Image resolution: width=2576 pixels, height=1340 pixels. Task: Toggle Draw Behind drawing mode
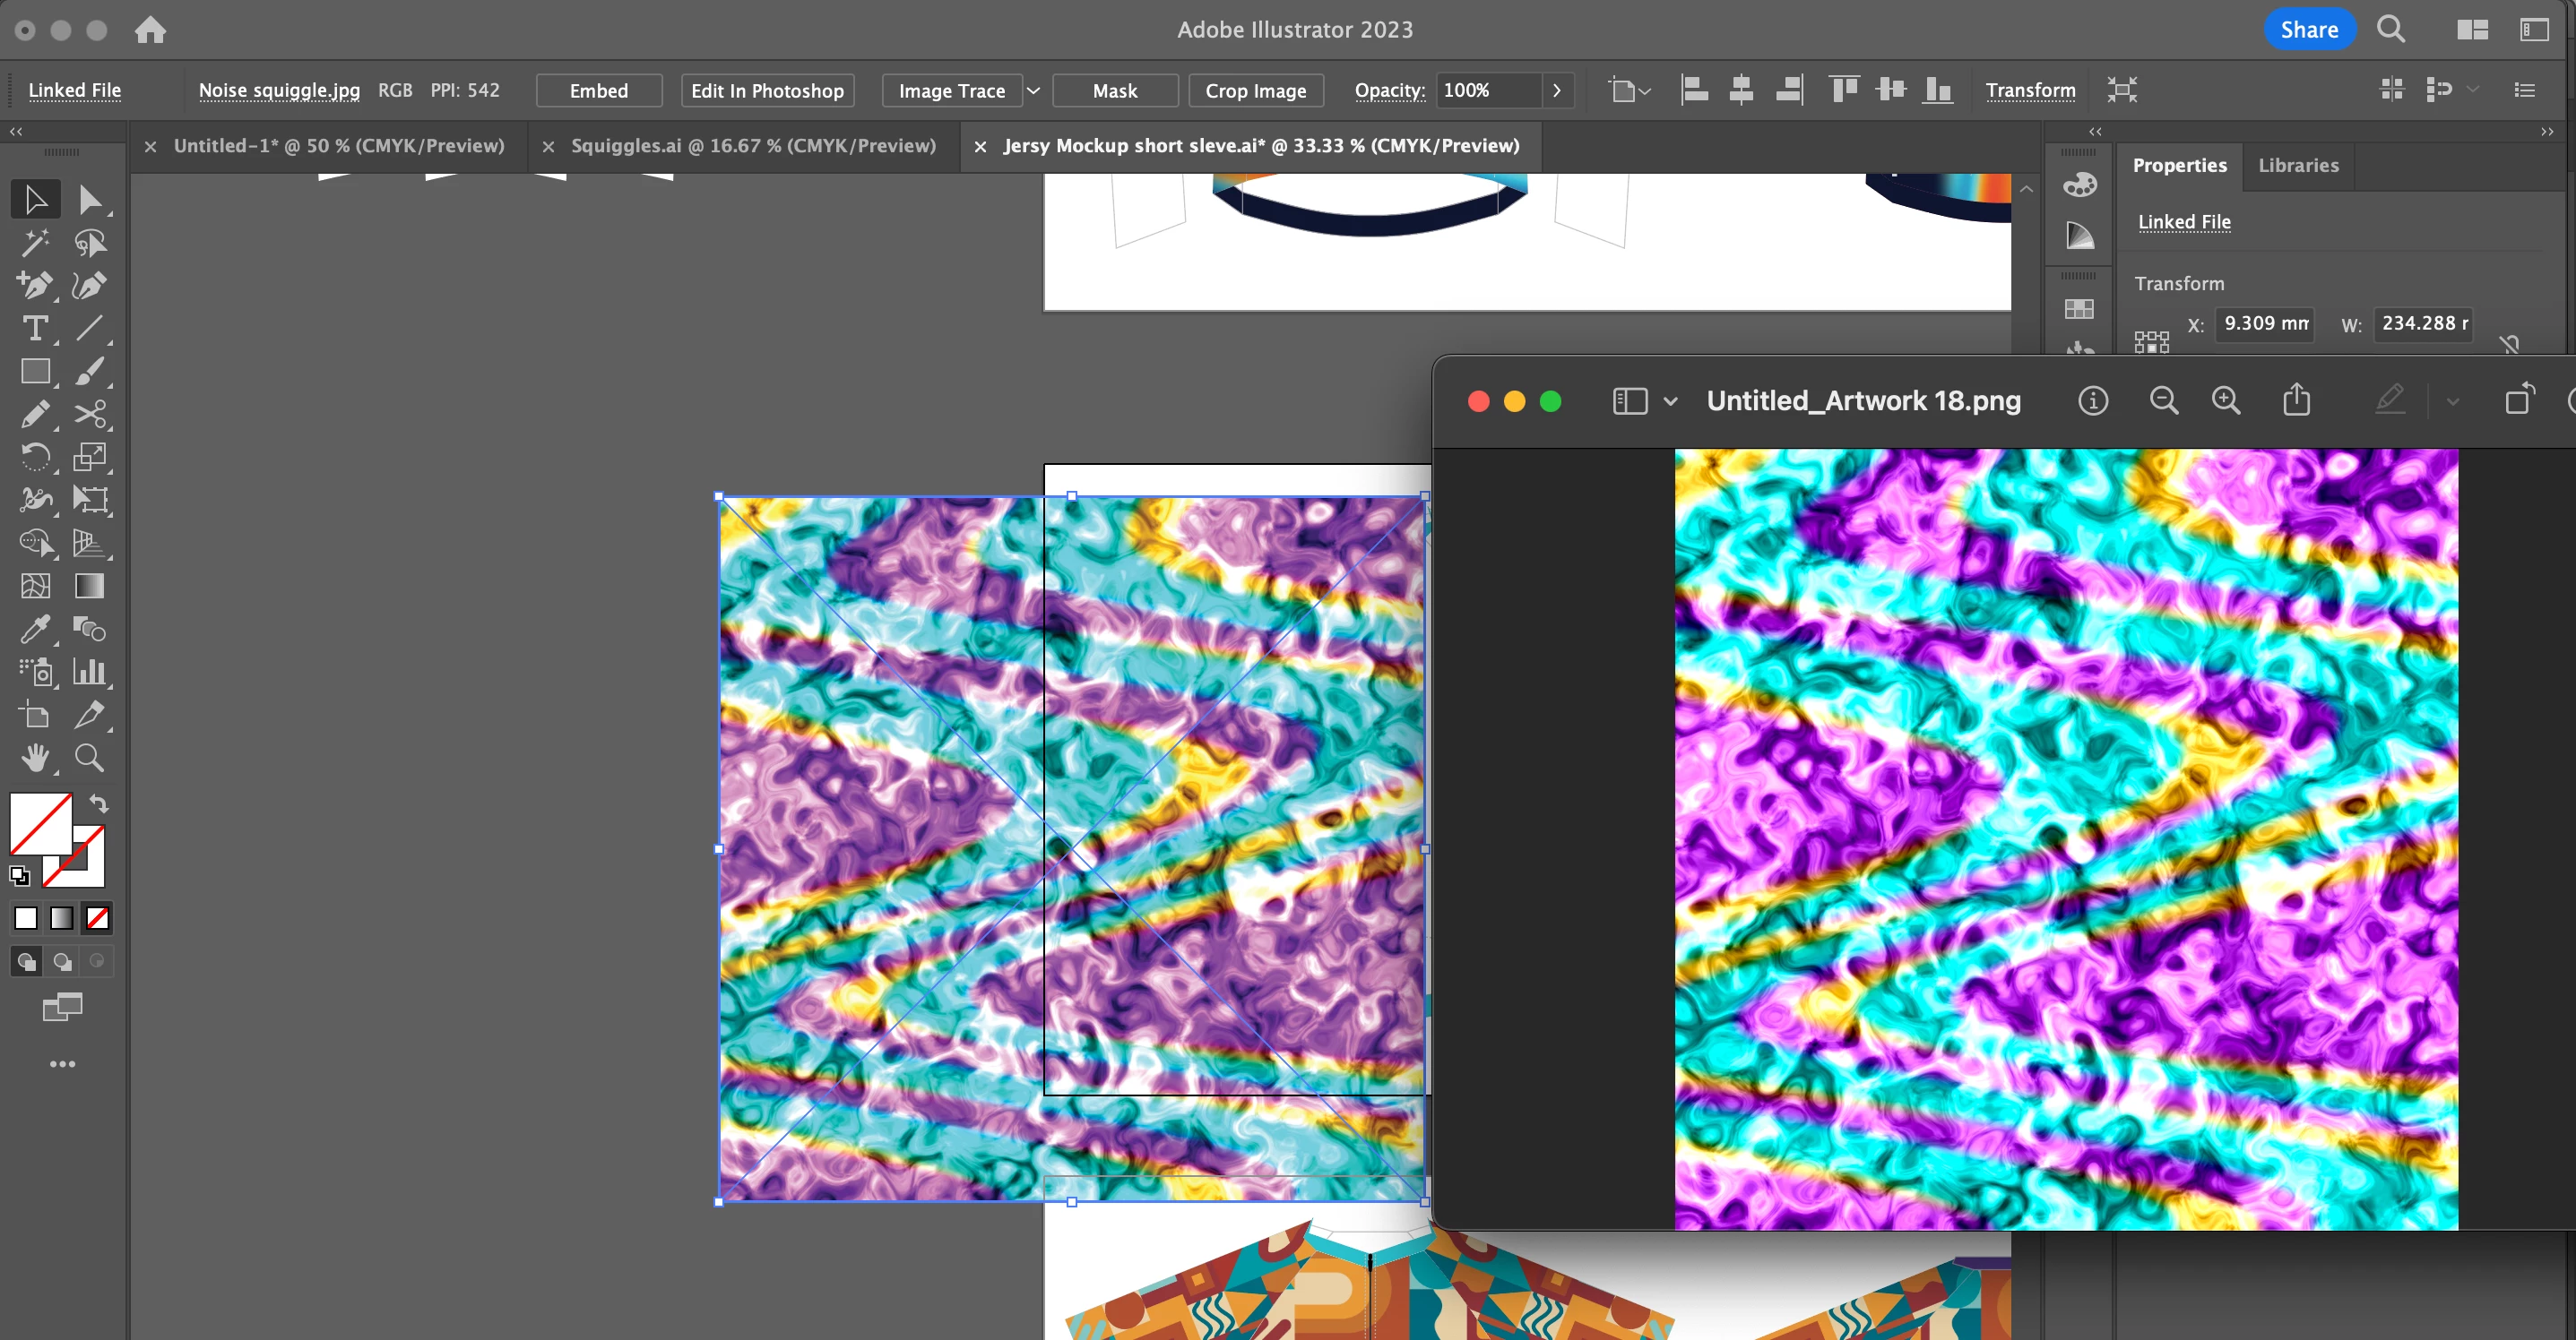(62, 961)
